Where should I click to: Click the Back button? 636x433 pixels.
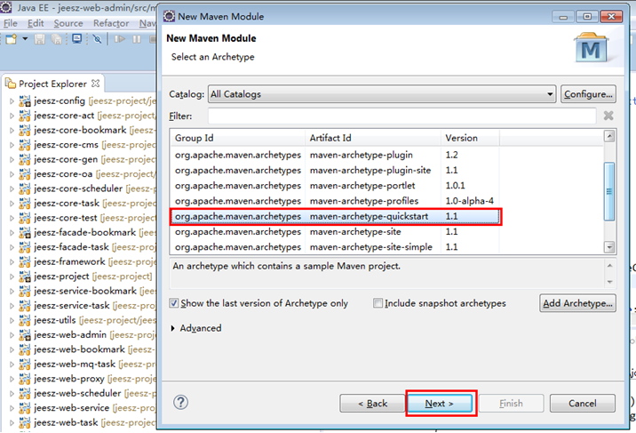pyautogui.click(x=372, y=404)
